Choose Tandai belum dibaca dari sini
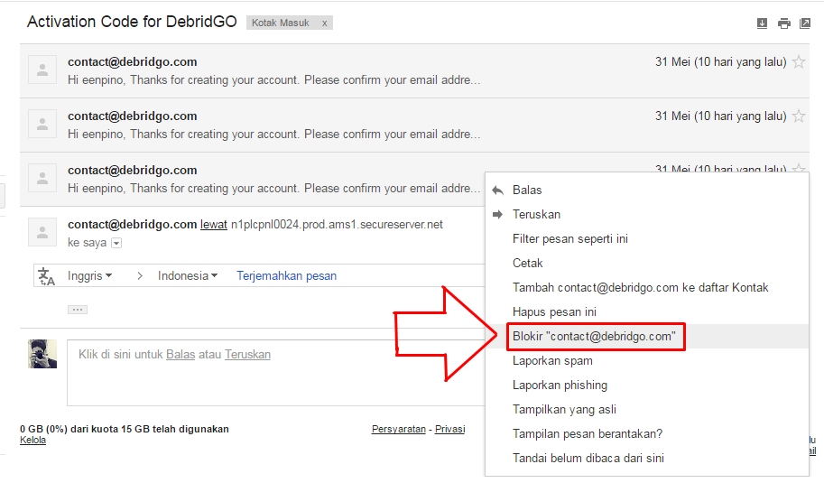 tap(646, 458)
